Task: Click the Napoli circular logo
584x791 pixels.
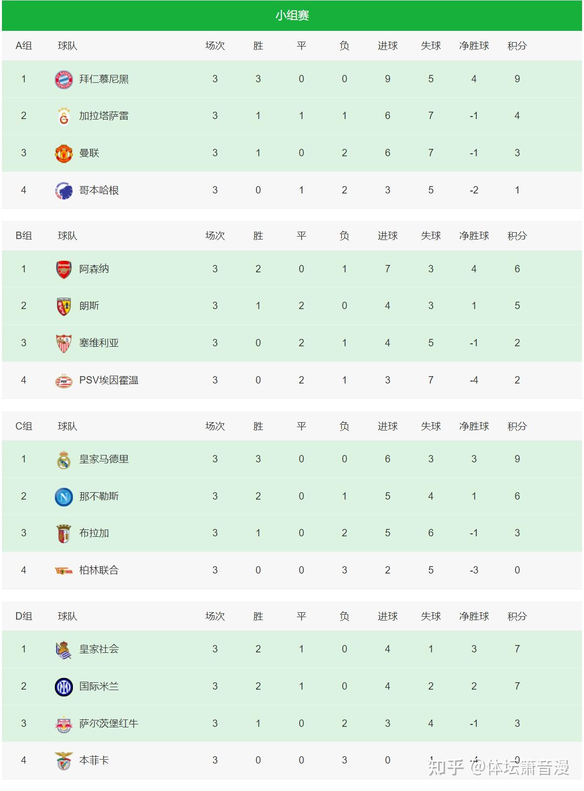Action: point(64,497)
